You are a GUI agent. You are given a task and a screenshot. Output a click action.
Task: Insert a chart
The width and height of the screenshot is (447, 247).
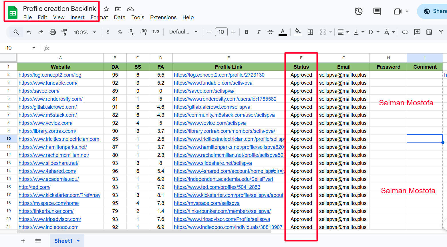(x=429, y=32)
